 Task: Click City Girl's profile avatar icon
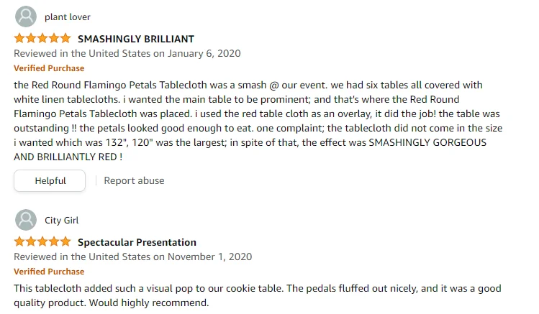tap(25, 220)
